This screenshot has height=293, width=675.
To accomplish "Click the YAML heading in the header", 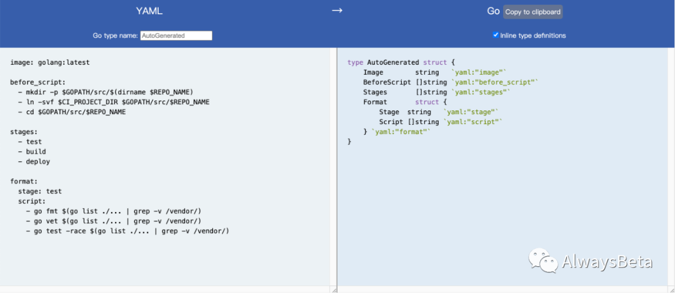I will coord(149,11).
